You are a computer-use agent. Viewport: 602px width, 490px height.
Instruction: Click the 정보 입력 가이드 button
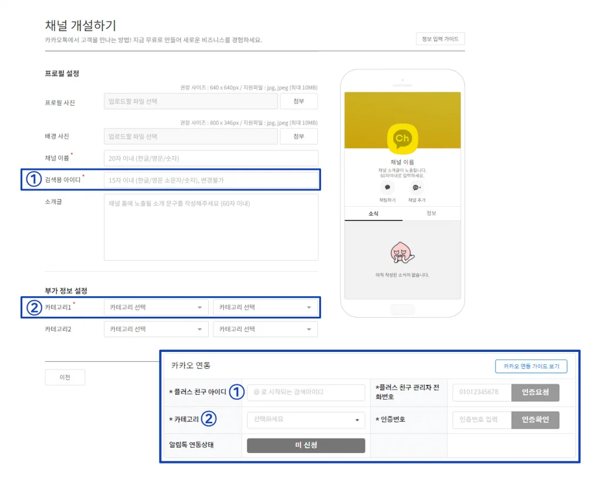(x=440, y=39)
